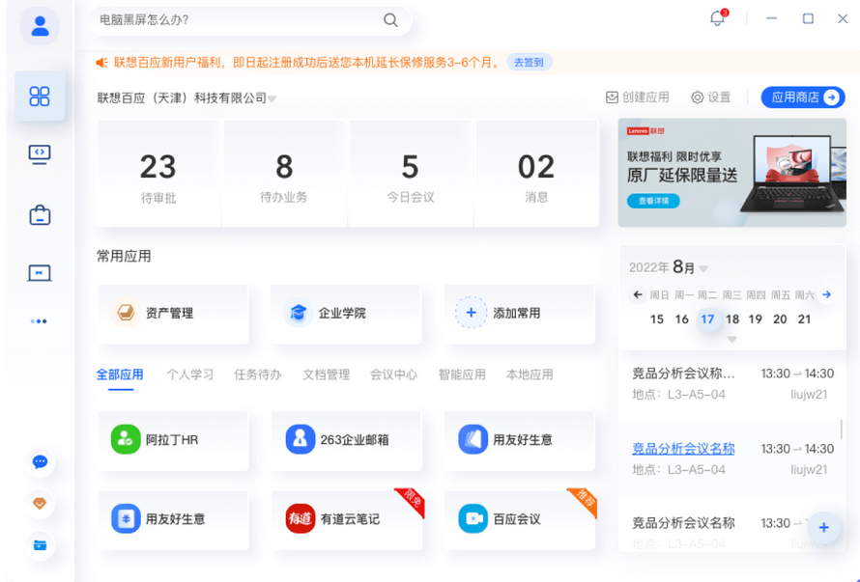Viewport: 860px width, 582px height.
Task: Expand the 8月 month dropdown
Action: [703, 269]
